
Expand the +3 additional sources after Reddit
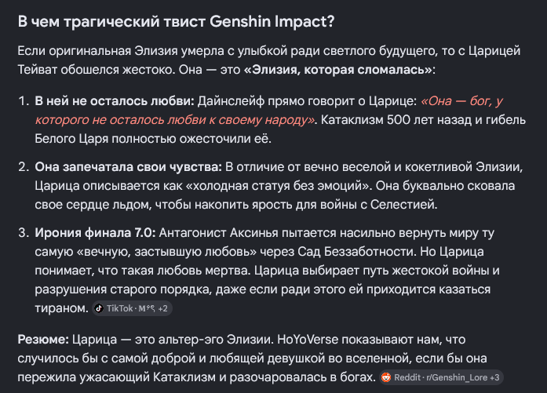point(494,377)
